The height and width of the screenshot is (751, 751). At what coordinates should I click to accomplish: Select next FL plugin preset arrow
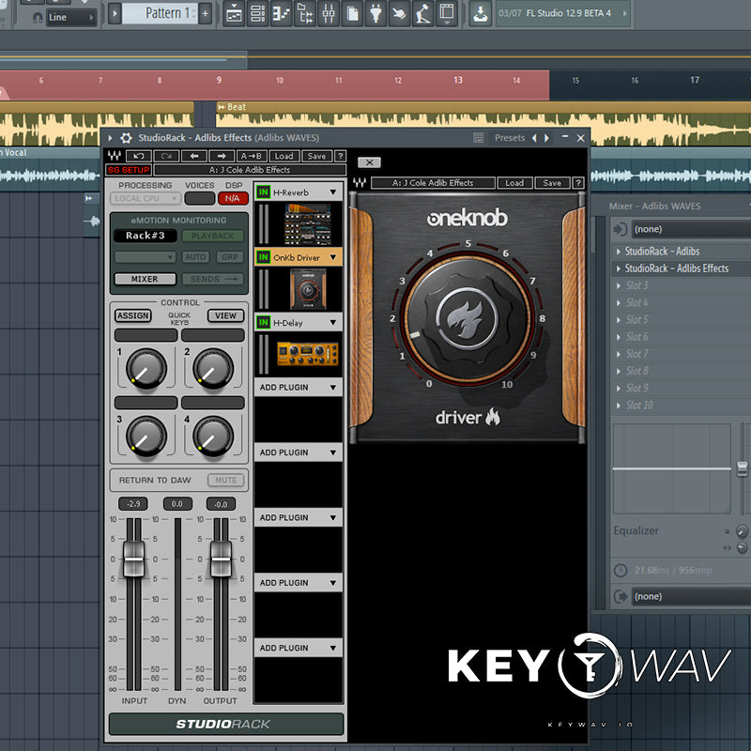546,138
